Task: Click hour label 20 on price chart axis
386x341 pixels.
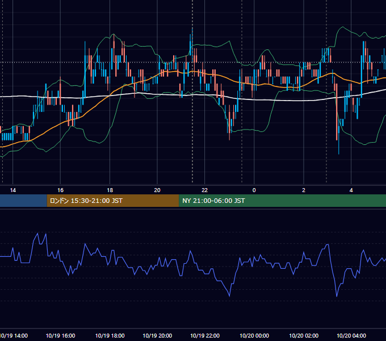Action: 157,190
